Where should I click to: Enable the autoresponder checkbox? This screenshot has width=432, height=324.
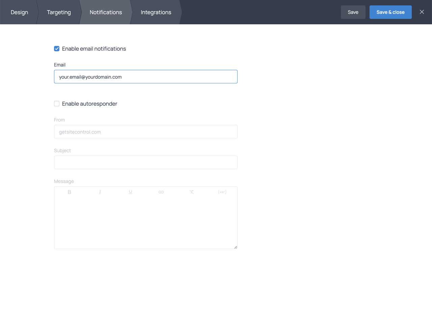[x=57, y=104]
